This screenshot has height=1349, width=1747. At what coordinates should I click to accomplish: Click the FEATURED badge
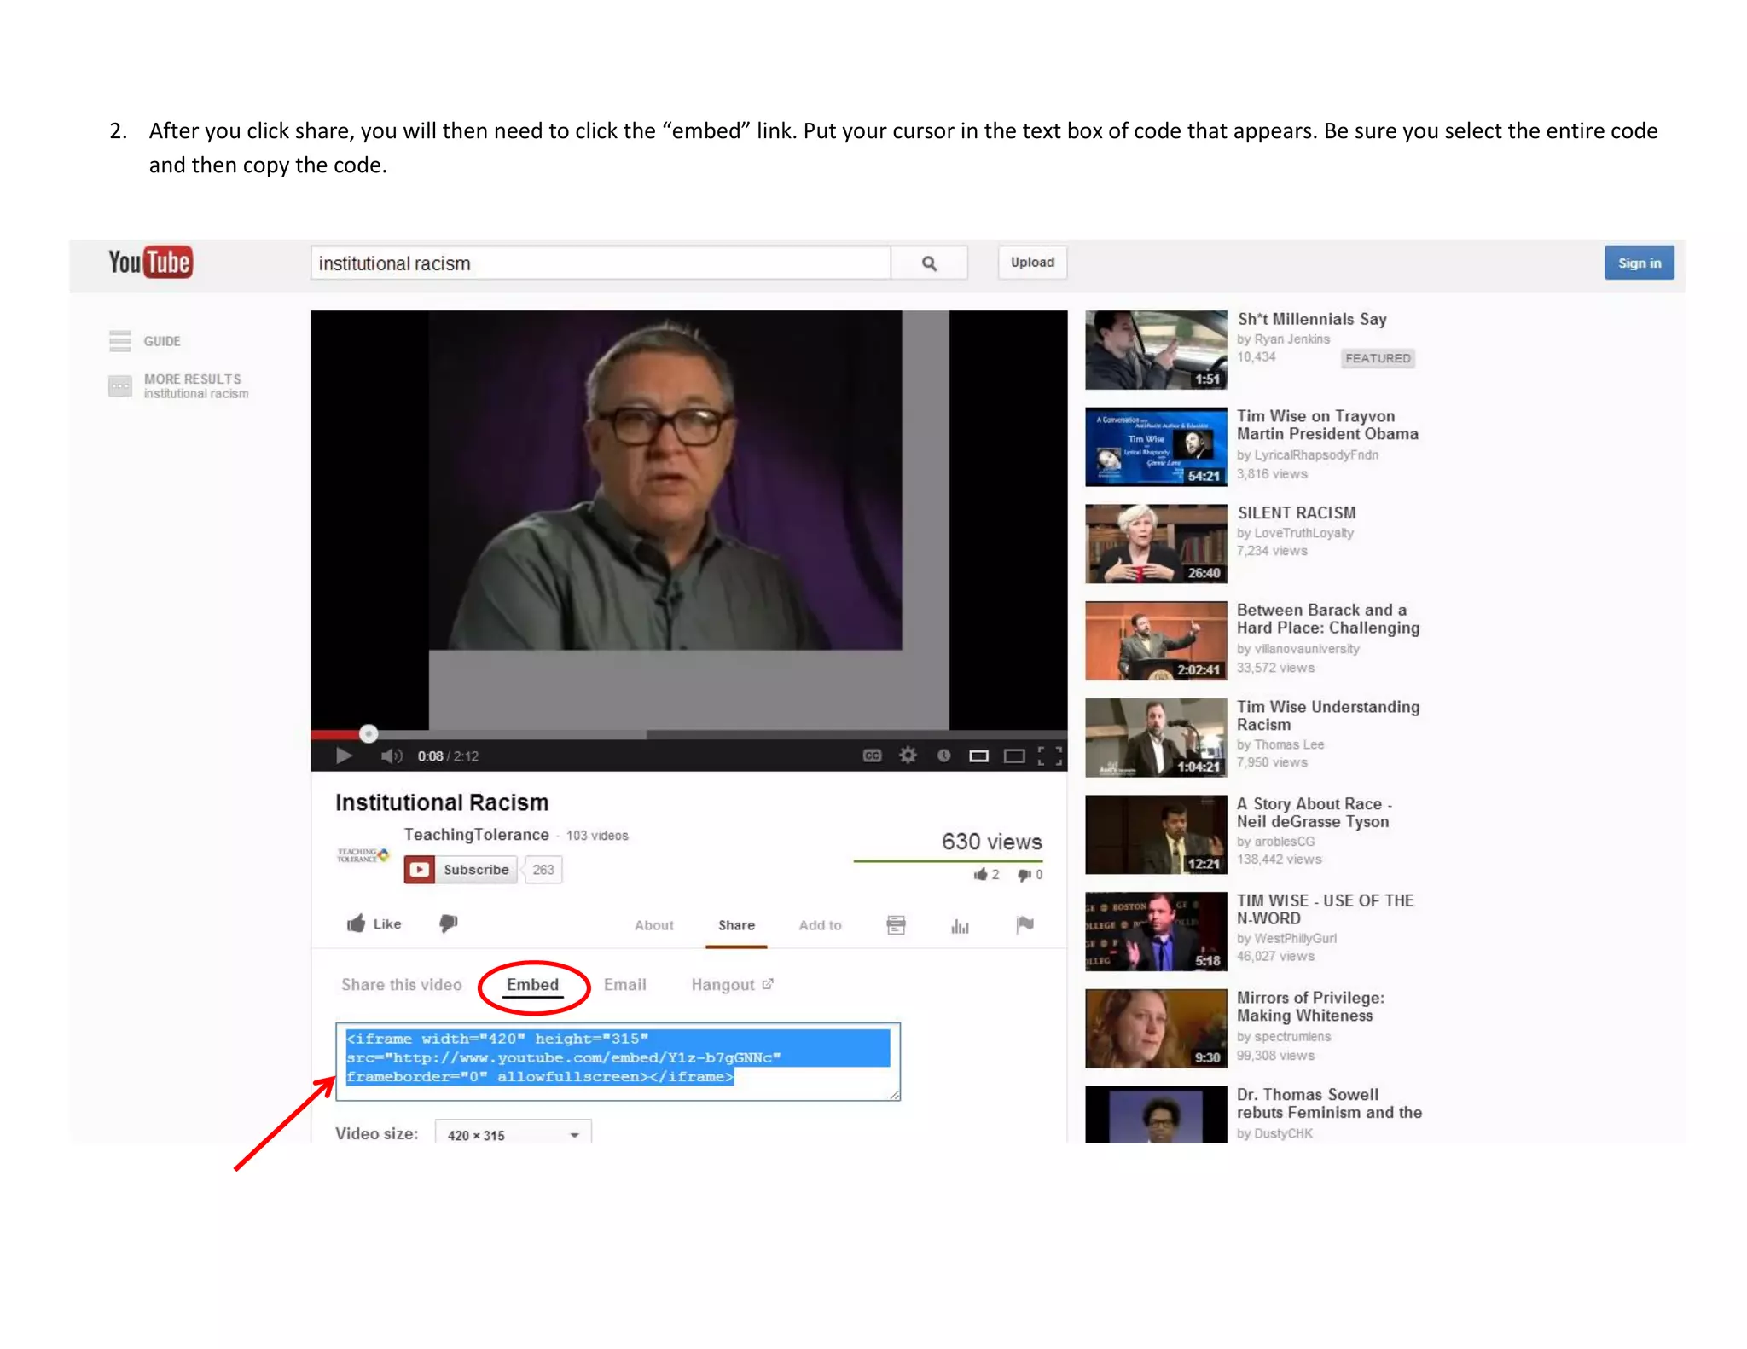coord(1377,358)
